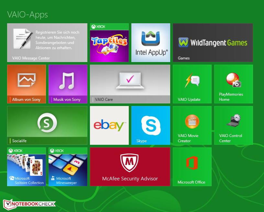This screenshot has width=264, height=212.
Task: Open McAfee Security Advisor tile
Action: click(130, 167)
